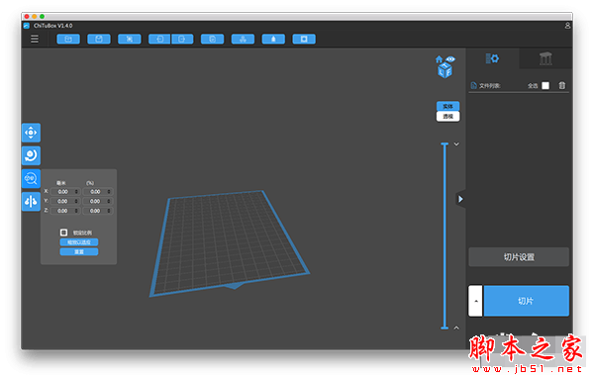Click the trash delete file icon
The height and width of the screenshot is (380, 594).
(x=562, y=85)
